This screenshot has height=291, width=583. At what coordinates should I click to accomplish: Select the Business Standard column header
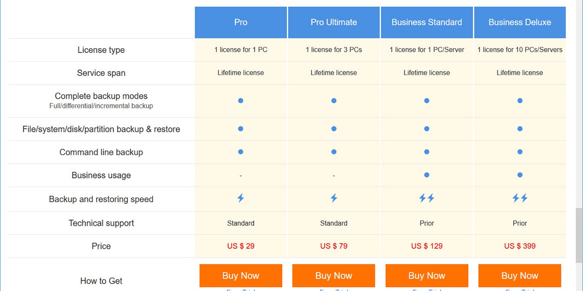pos(427,22)
